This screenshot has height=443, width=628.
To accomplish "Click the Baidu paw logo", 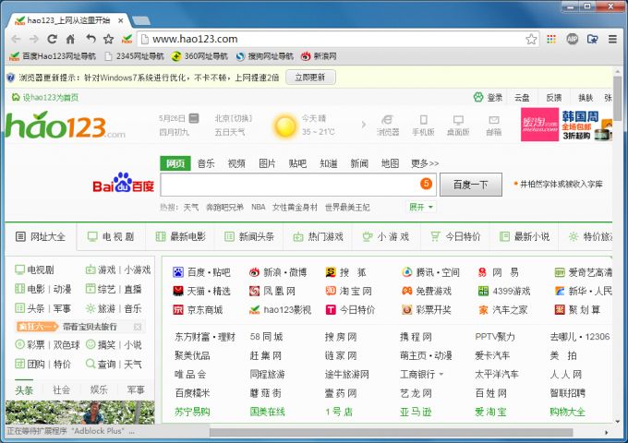I will (x=123, y=182).
